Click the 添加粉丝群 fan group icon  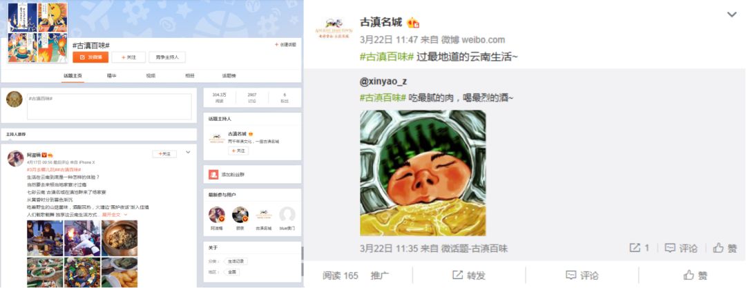click(x=213, y=175)
